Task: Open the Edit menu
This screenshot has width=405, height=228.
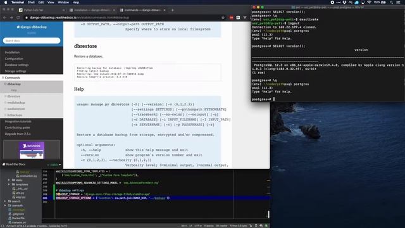Action: tap(40, 3)
